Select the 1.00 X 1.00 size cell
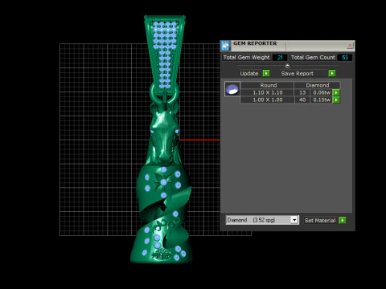The height and width of the screenshot is (289, 386). [268, 100]
